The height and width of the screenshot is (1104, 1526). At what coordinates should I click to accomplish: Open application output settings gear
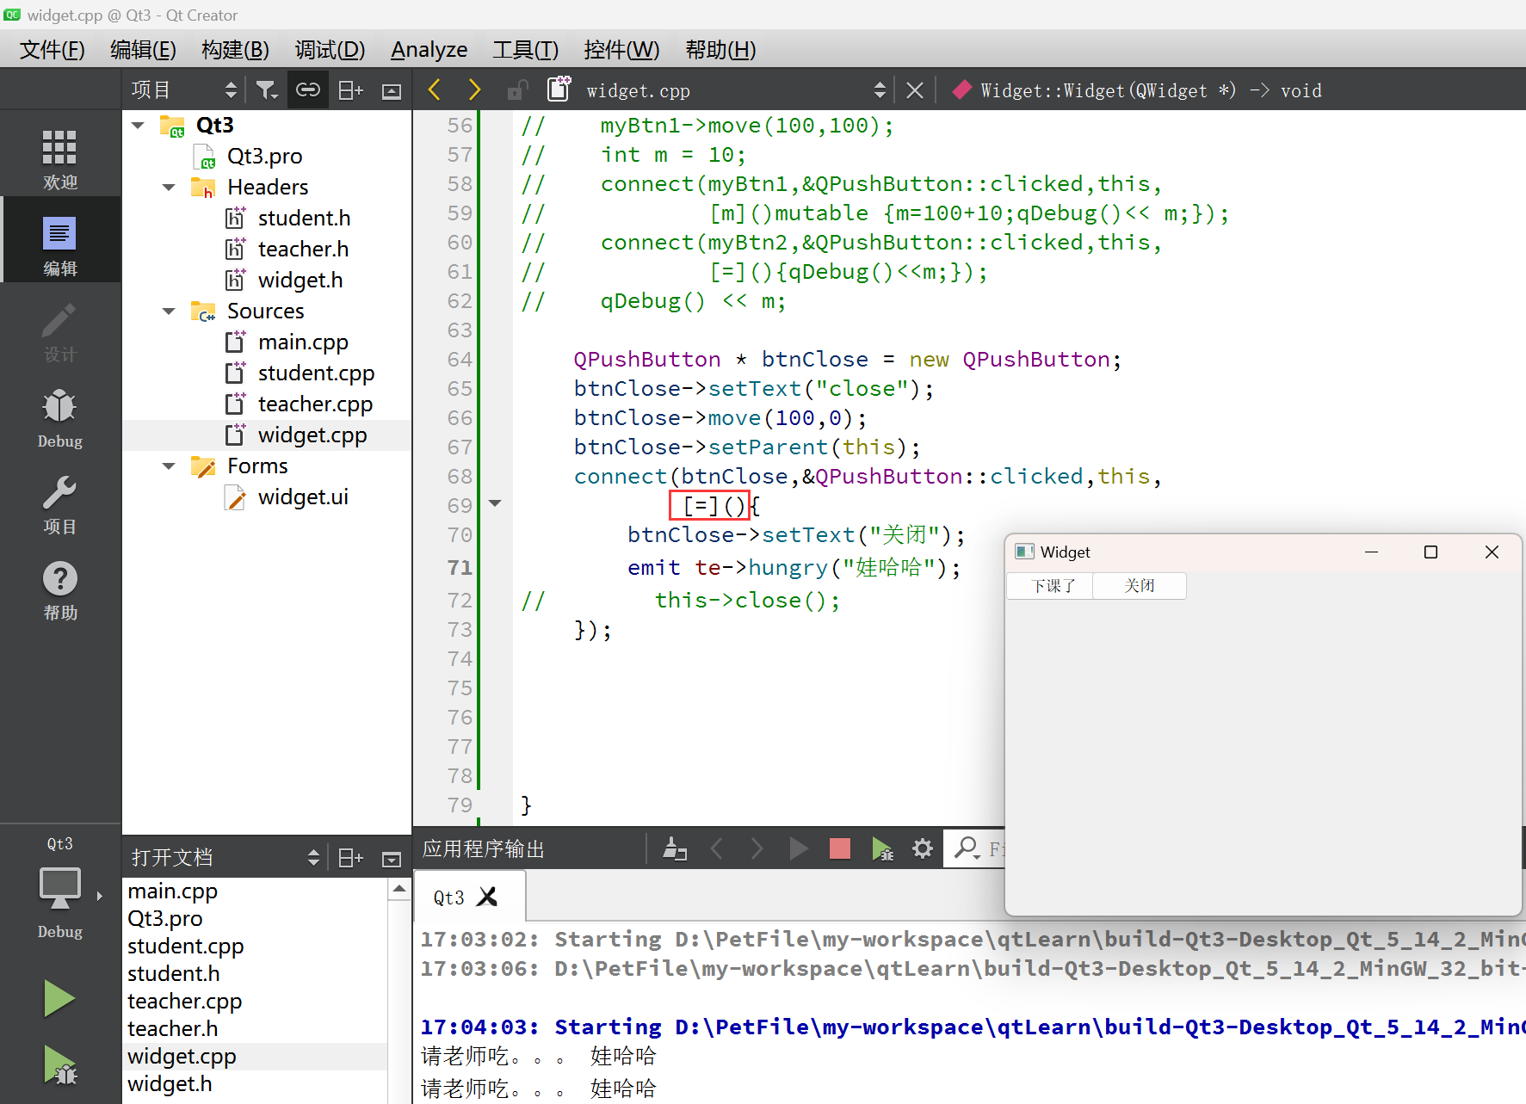click(923, 849)
